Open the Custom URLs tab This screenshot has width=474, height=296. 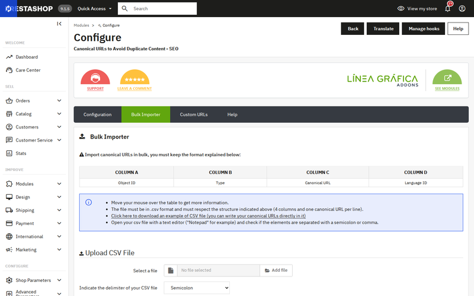[194, 114]
